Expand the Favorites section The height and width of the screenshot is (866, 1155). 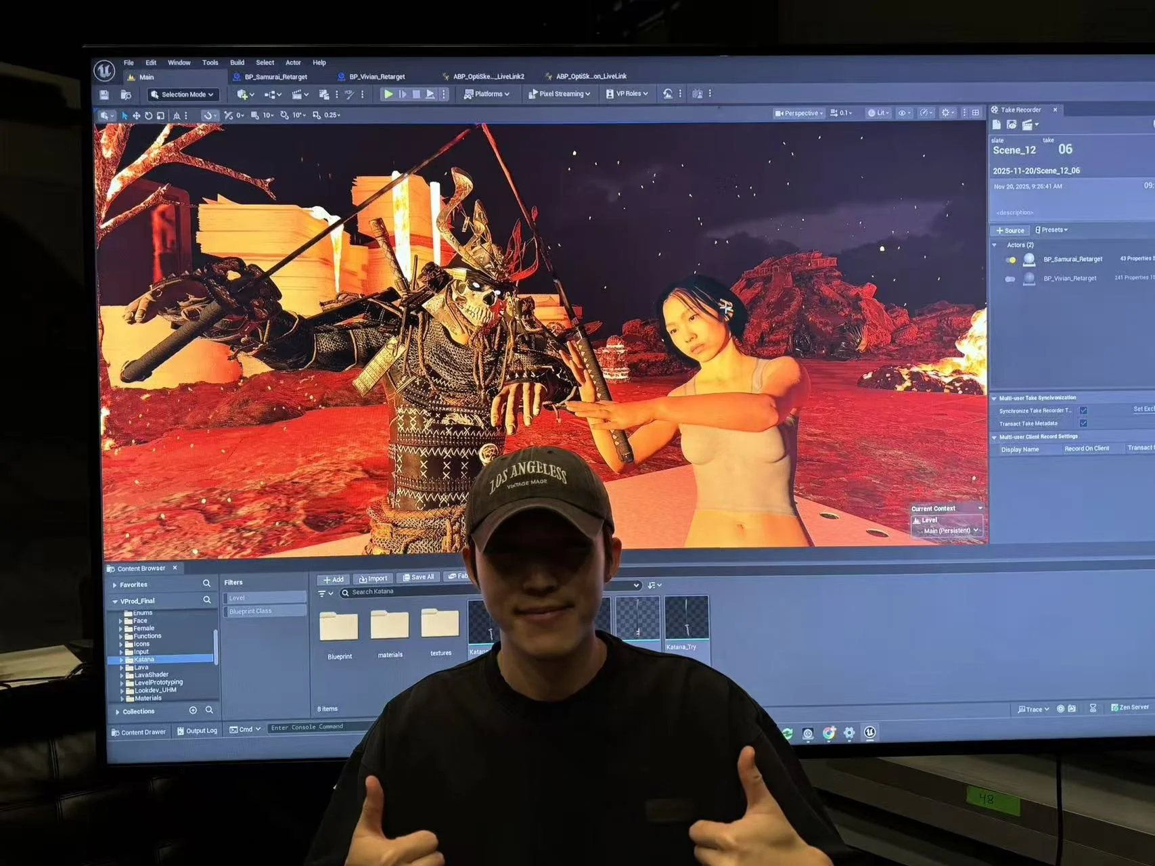(x=115, y=585)
